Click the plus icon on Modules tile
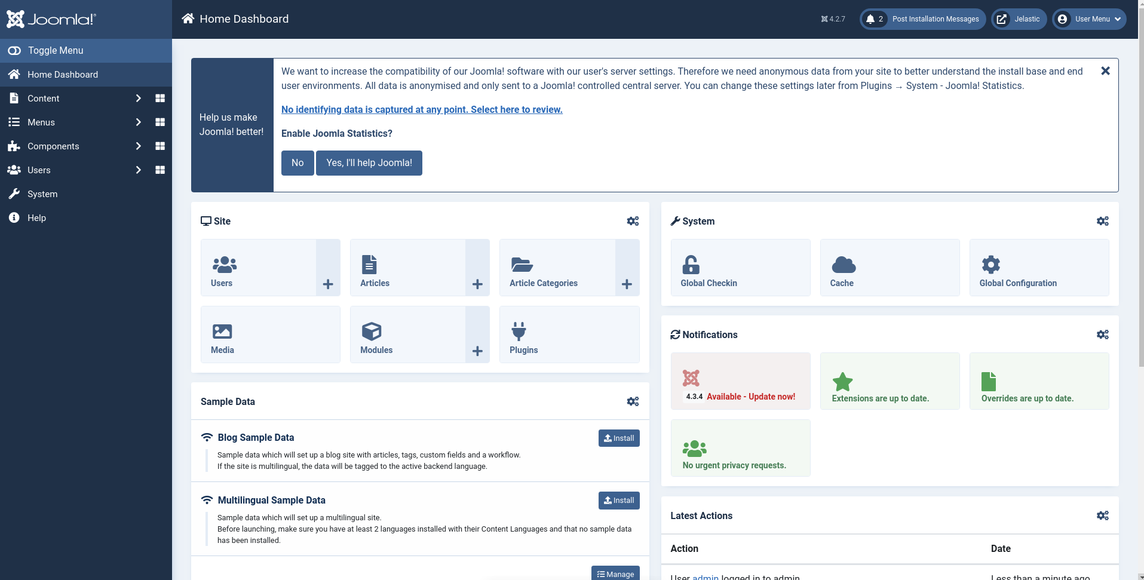The width and height of the screenshot is (1144, 580). click(x=477, y=351)
